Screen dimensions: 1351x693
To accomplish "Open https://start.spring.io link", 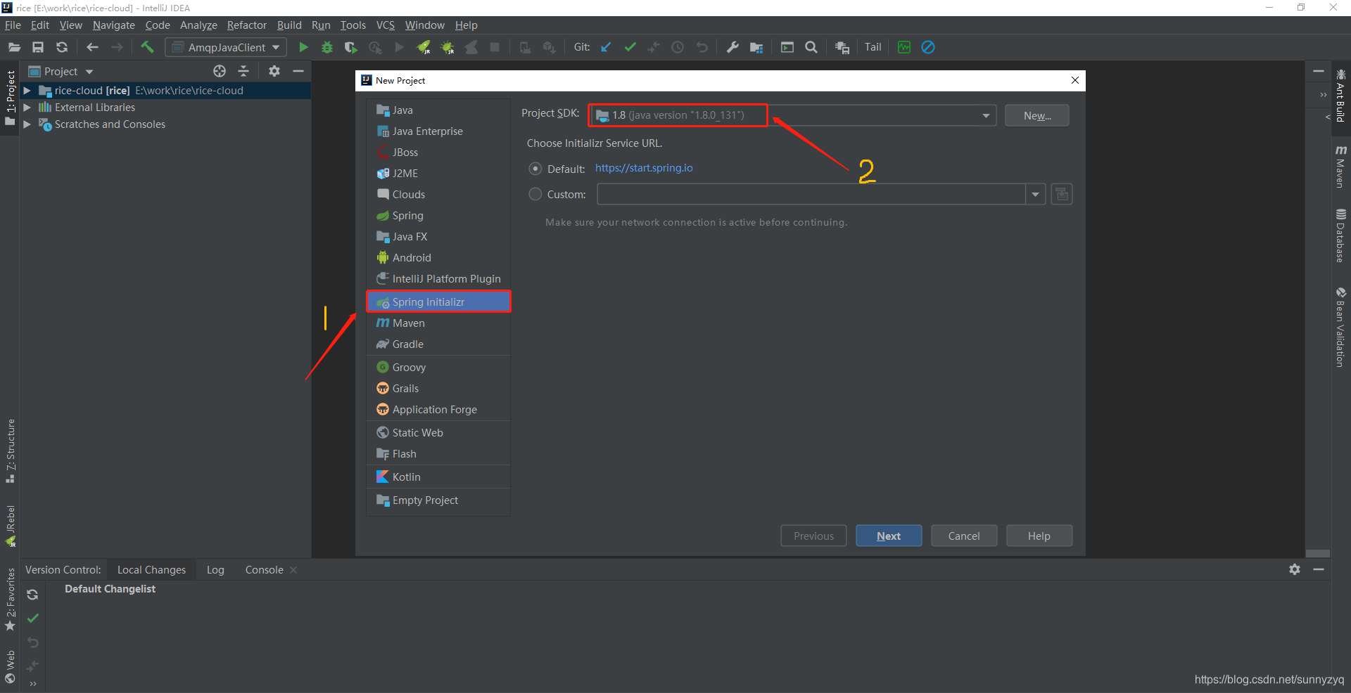I will pyautogui.click(x=644, y=168).
